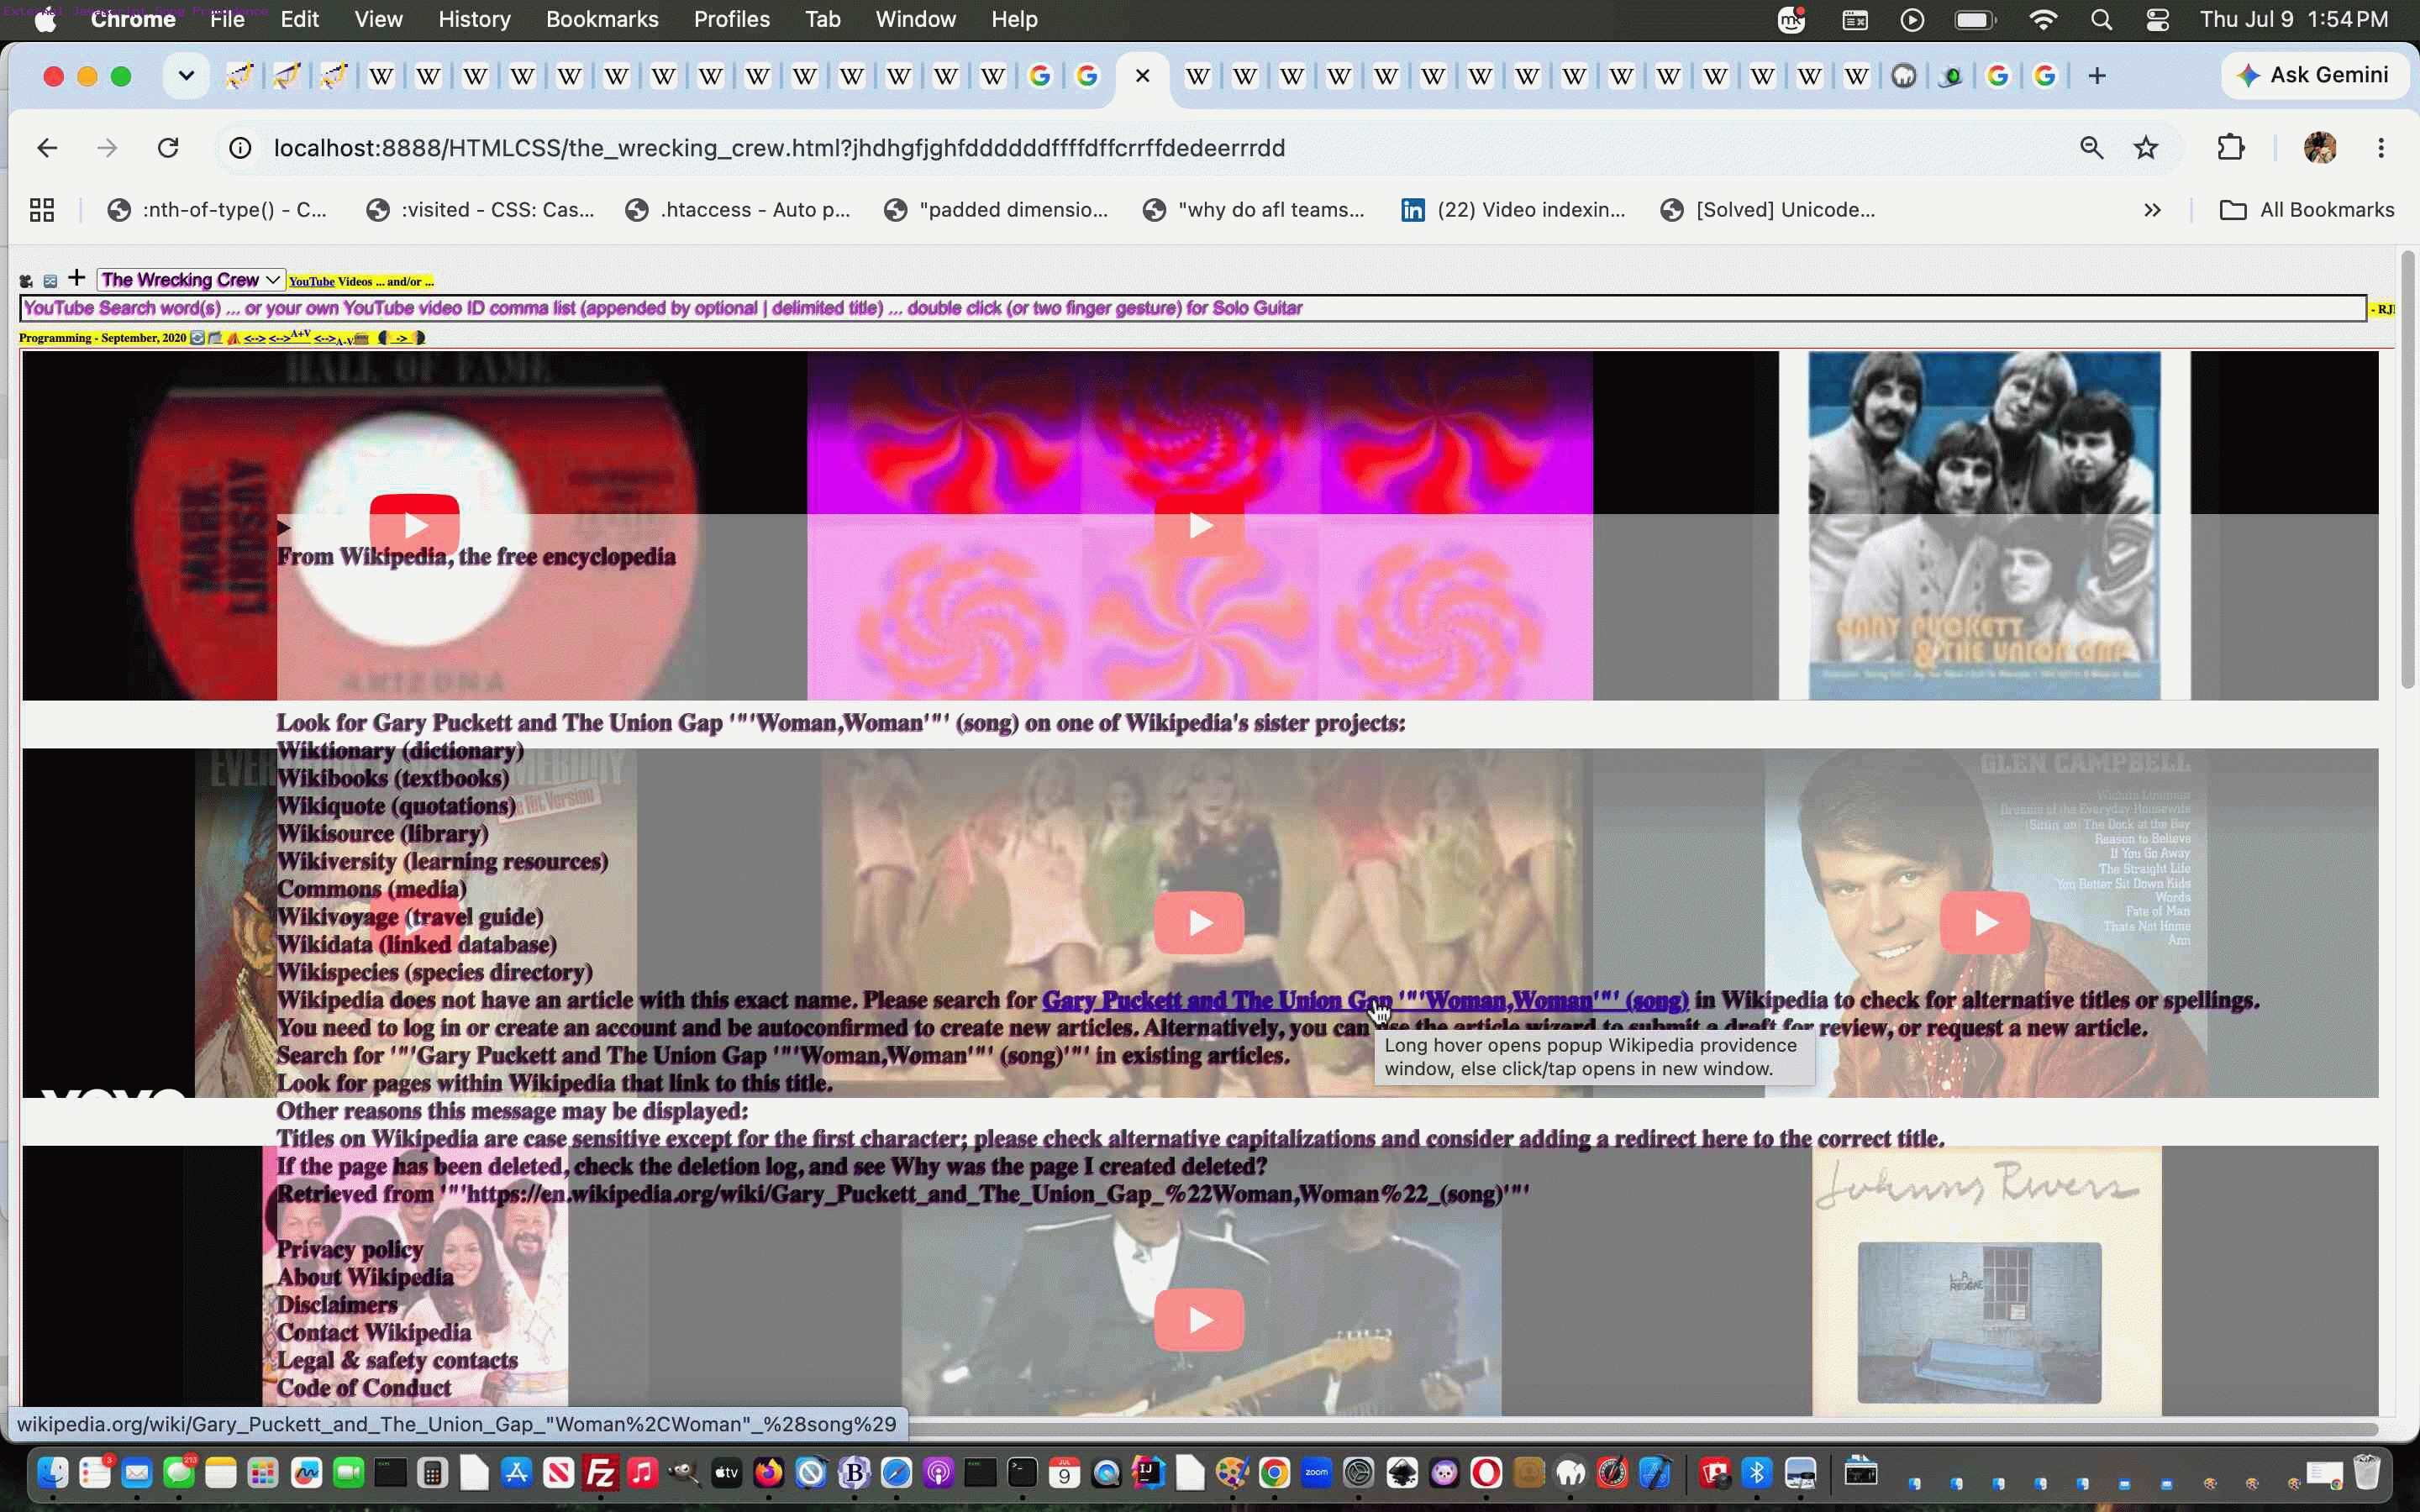This screenshot has width=2420, height=1512.
Task: Open the Gary Puckett Woman,Woman song link
Action: pos(1365,1000)
